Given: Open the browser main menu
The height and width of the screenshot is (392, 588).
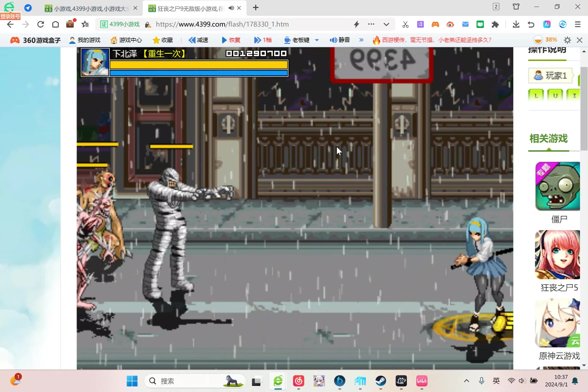Looking at the screenshot, I should (578, 24).
